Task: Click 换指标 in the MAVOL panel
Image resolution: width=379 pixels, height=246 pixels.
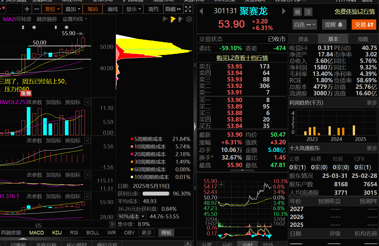Action: pos(73,102)
